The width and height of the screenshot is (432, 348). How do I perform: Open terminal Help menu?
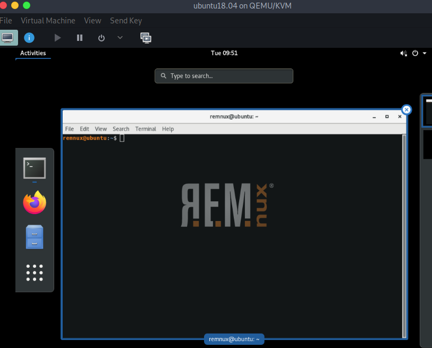[x=168, y=129]
